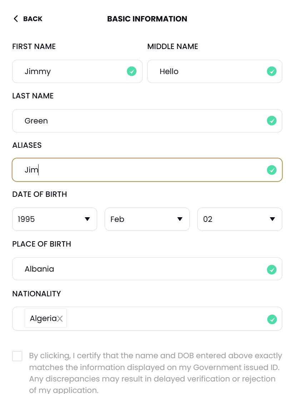Screen dimensions: 298x394
Task: Open the birth day 02 dropdown
Action: point(240,219)
